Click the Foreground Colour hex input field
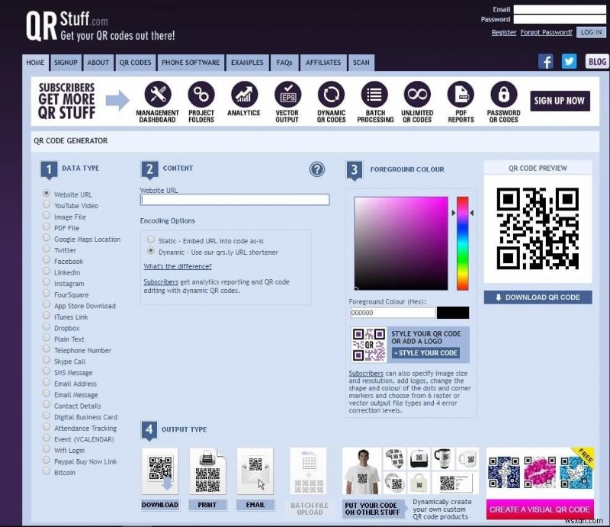 click(x=391, y=313)
